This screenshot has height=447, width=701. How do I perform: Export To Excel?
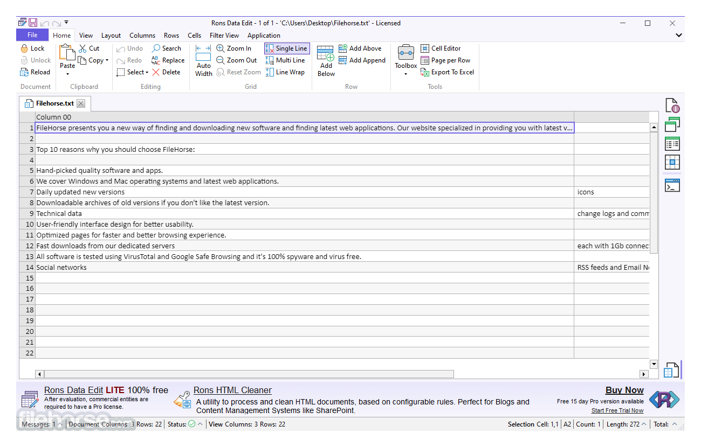pos(447,72)
